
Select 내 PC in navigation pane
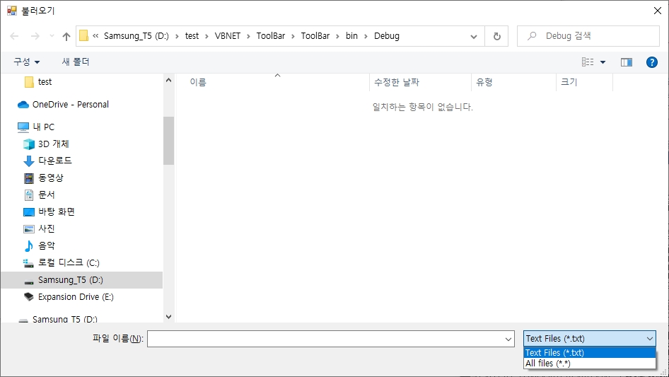pyautogui.click(x=36, y=127)
